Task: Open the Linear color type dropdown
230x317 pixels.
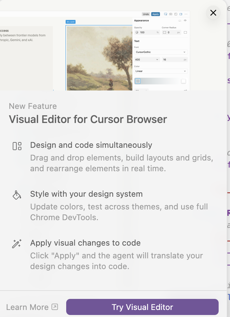Action: click(x=160, y=71)
